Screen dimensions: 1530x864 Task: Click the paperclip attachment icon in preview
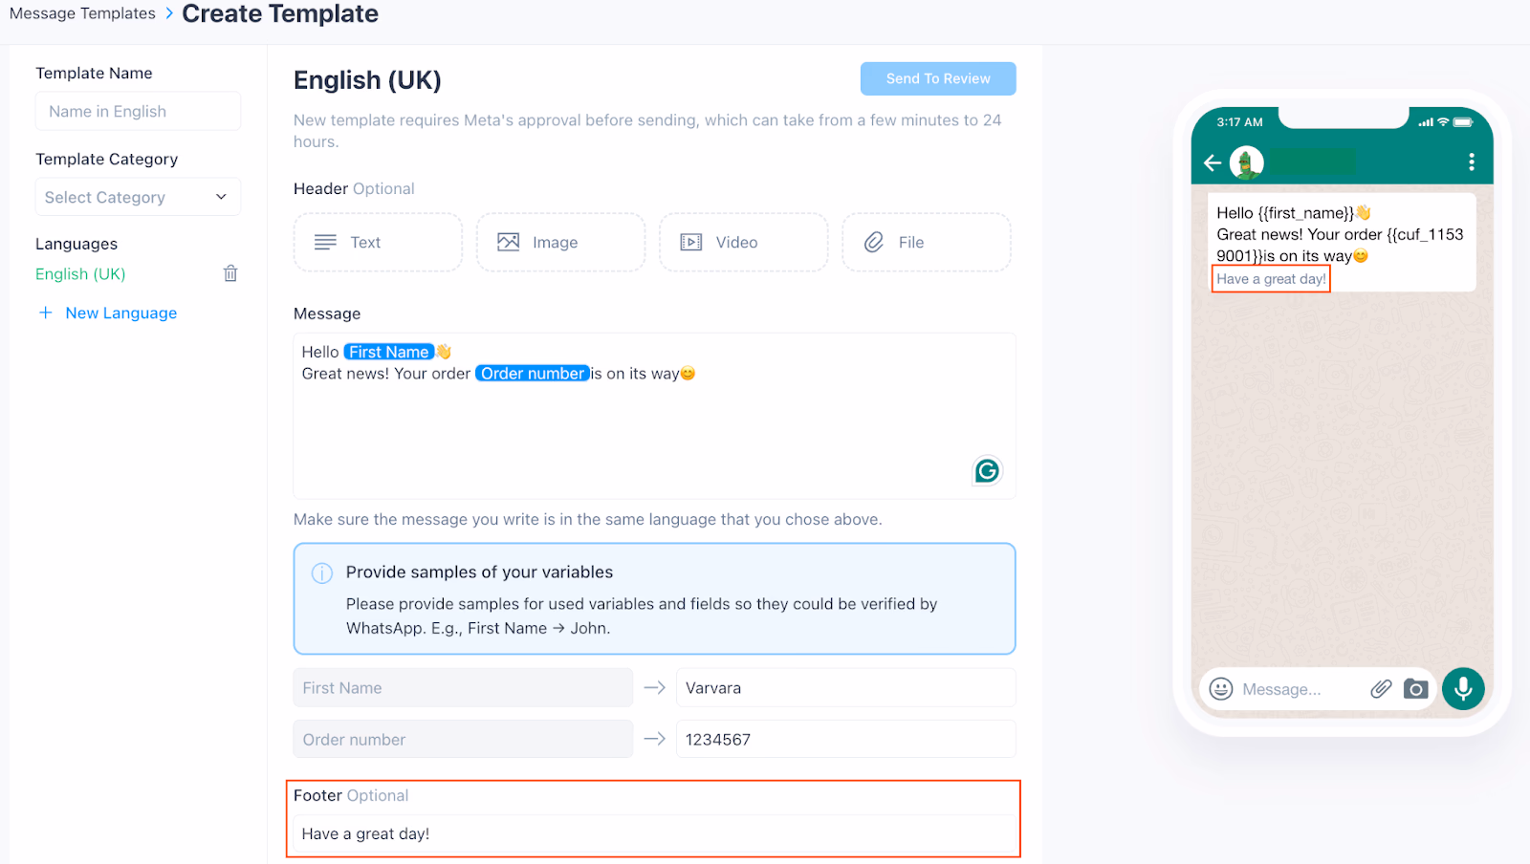(x=1380, y=689)
